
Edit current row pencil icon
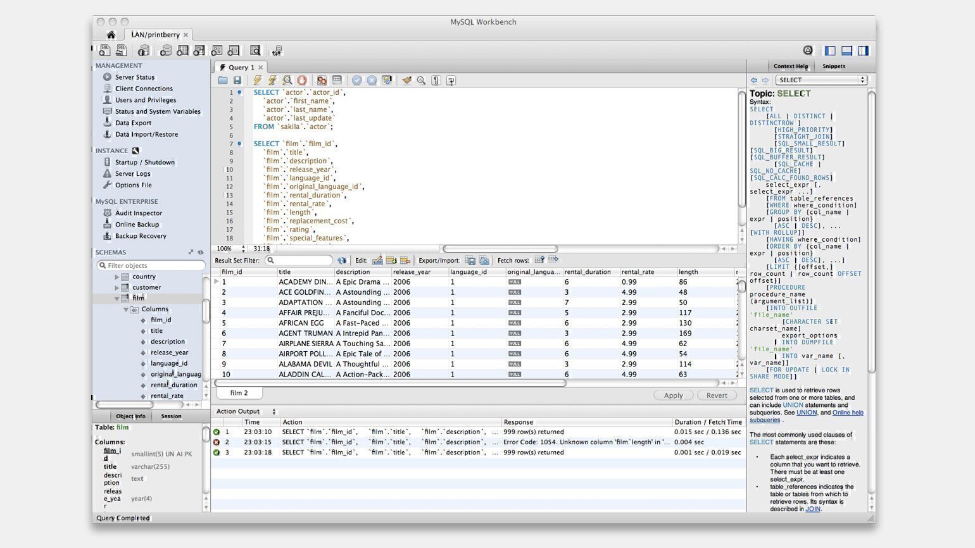(x=377, y=260)
